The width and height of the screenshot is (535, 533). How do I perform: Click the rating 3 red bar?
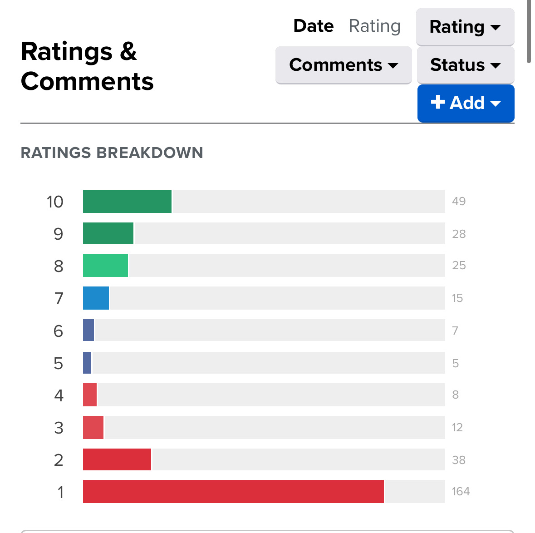coord(93,428)
